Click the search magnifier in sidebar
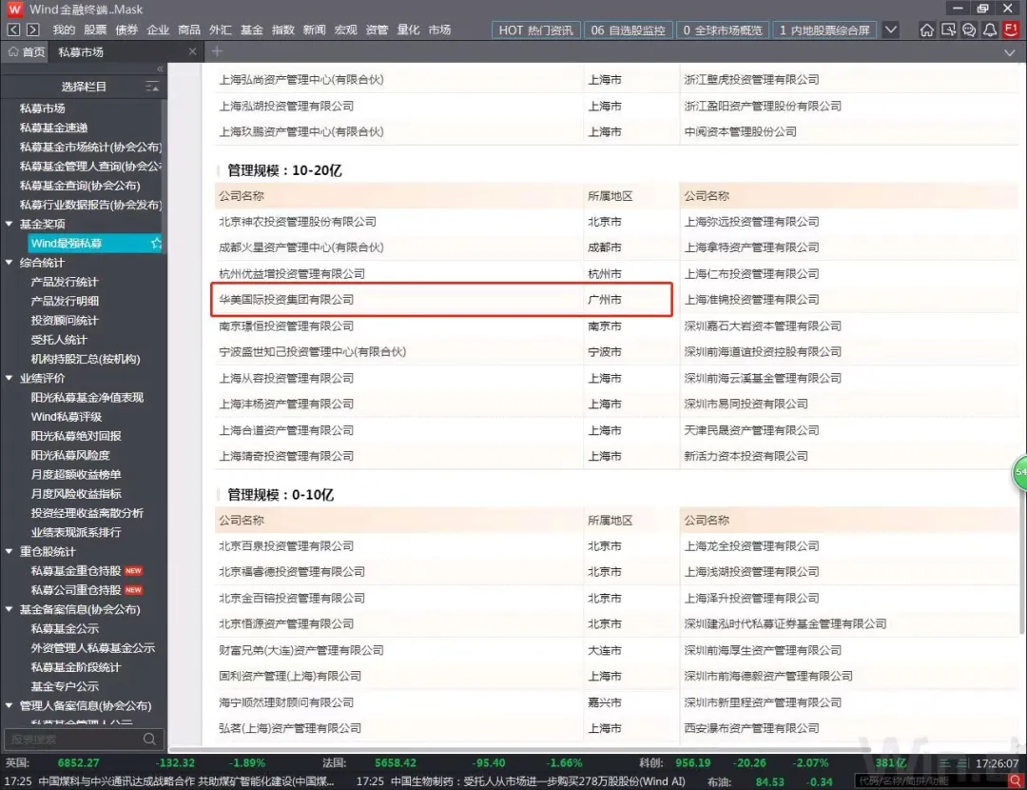The width and height of the screenshot is (1027, 790). pos(149,739)
